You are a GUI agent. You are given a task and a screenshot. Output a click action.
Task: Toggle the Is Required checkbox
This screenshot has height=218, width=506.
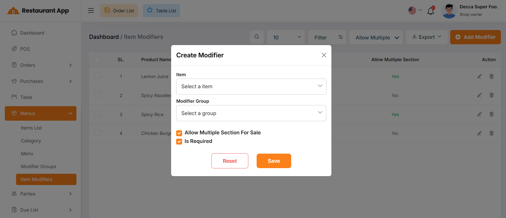coord(179,142)
